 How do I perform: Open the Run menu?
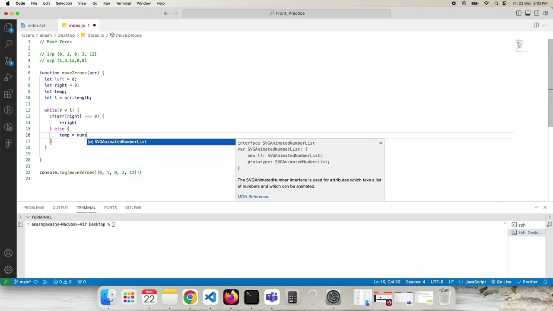(106, 3)
